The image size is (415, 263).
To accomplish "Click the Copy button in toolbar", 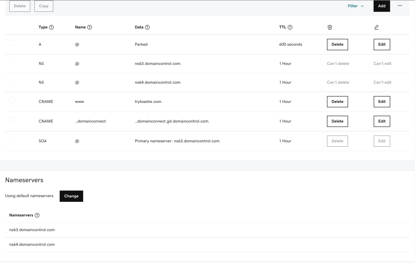I will coord(44,6).
